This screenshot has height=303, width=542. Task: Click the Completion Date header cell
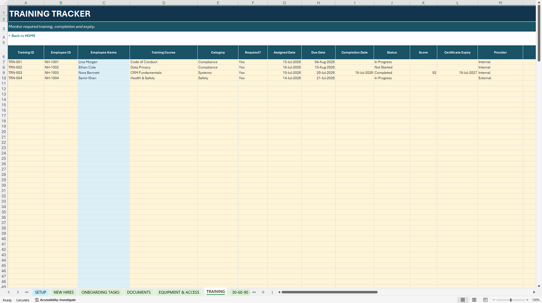(354, 52)
